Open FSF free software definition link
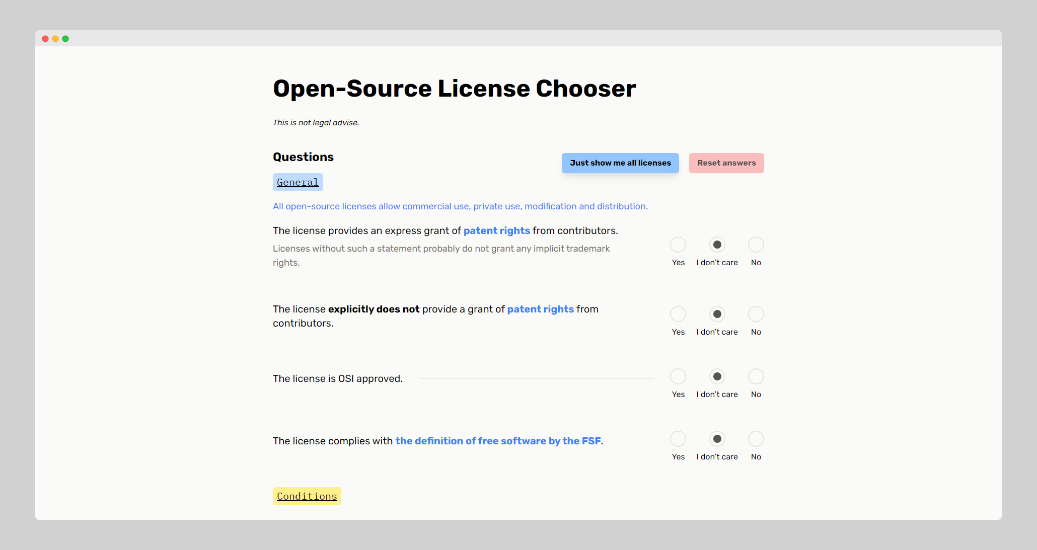Viewport: 1037px width, 550px height. point(498,441)
